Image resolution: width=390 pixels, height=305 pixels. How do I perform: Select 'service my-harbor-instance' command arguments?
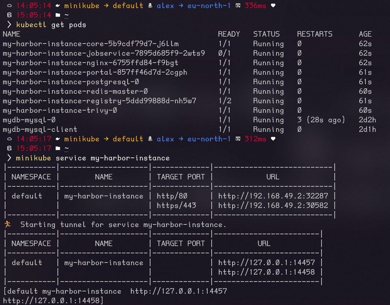point(113,158)
